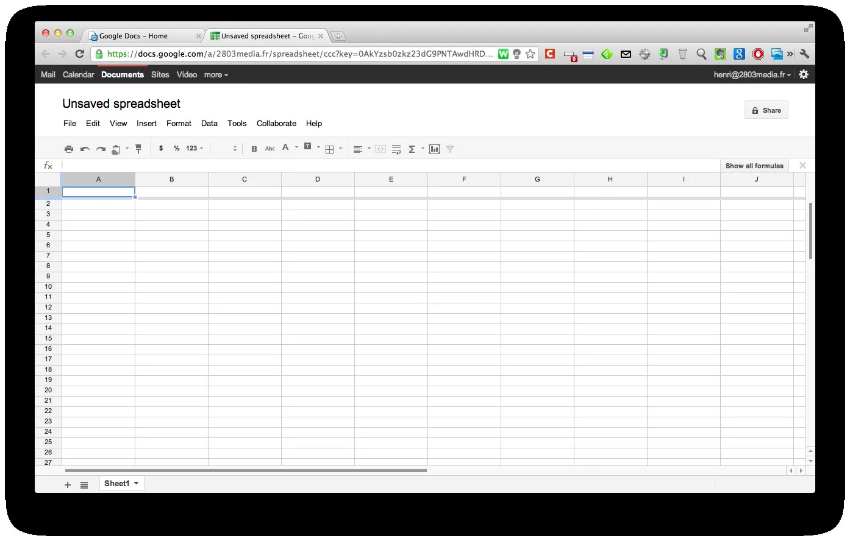The image size is (850, 541).
Task: Add a new sheet
Action: (x=68, y=485)
